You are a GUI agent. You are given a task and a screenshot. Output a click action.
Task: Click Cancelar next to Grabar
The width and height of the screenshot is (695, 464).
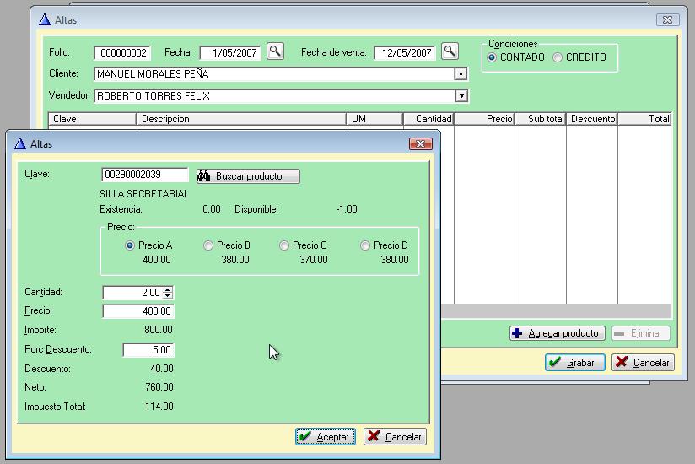pyautogui.click(x=644, y=363)
